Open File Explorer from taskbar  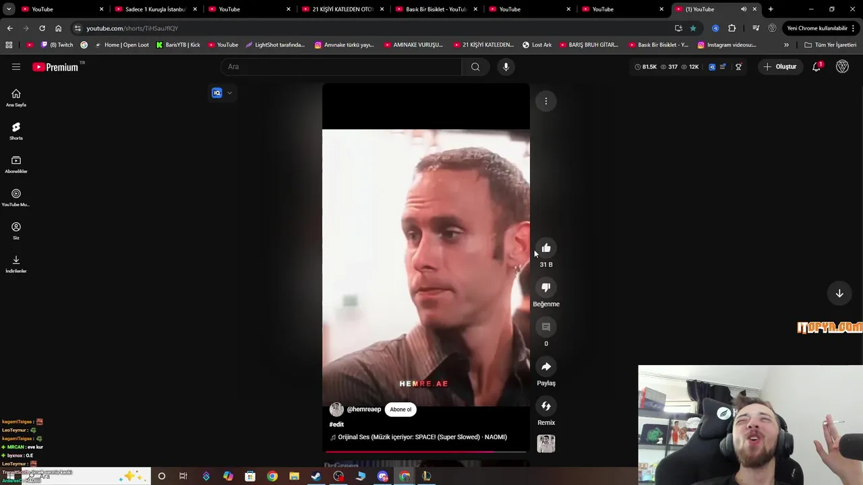point(294,476)
